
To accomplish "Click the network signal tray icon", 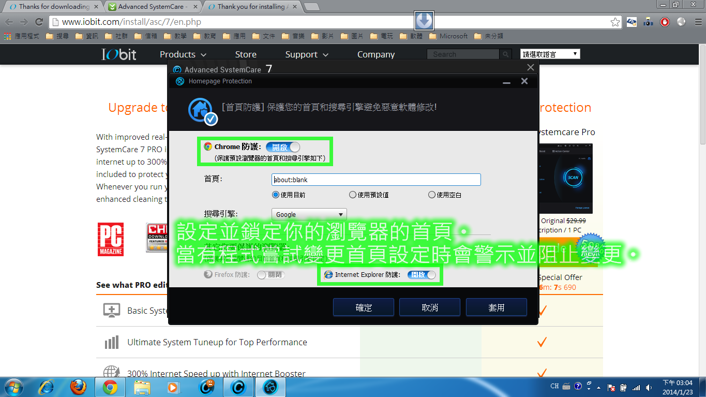I will tap(636, 387).
